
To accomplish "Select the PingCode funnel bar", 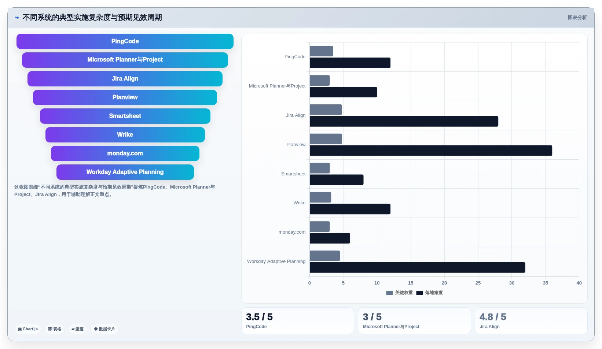I will pos(125,41).
